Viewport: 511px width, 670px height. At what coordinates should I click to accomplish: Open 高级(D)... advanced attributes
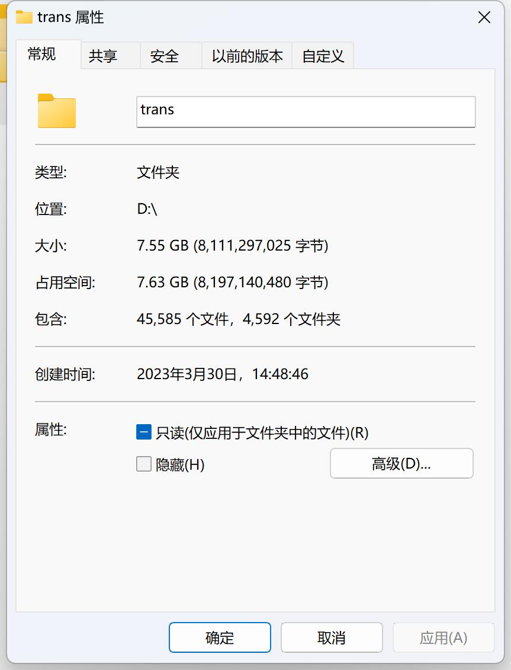pyautogui.click(x=401, y=463)
